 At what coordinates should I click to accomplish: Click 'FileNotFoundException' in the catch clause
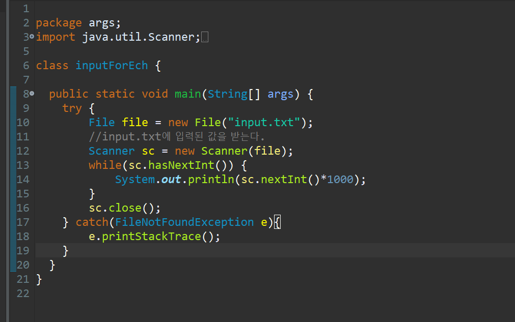point(184,222)
